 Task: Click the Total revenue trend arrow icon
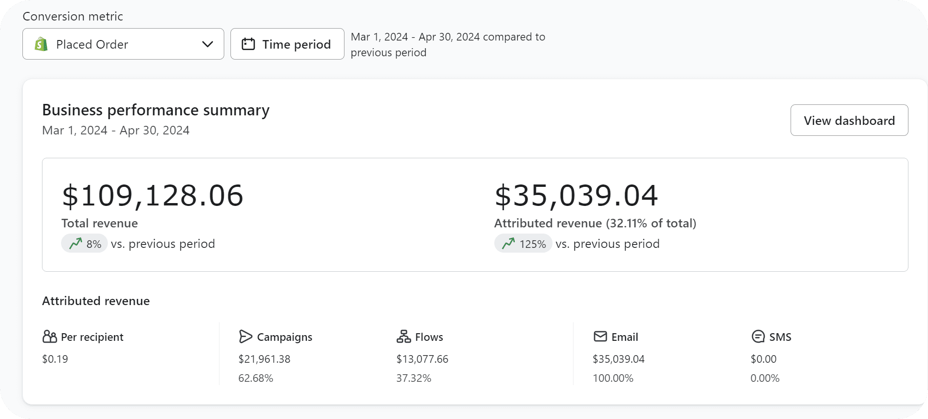point(76,244)
